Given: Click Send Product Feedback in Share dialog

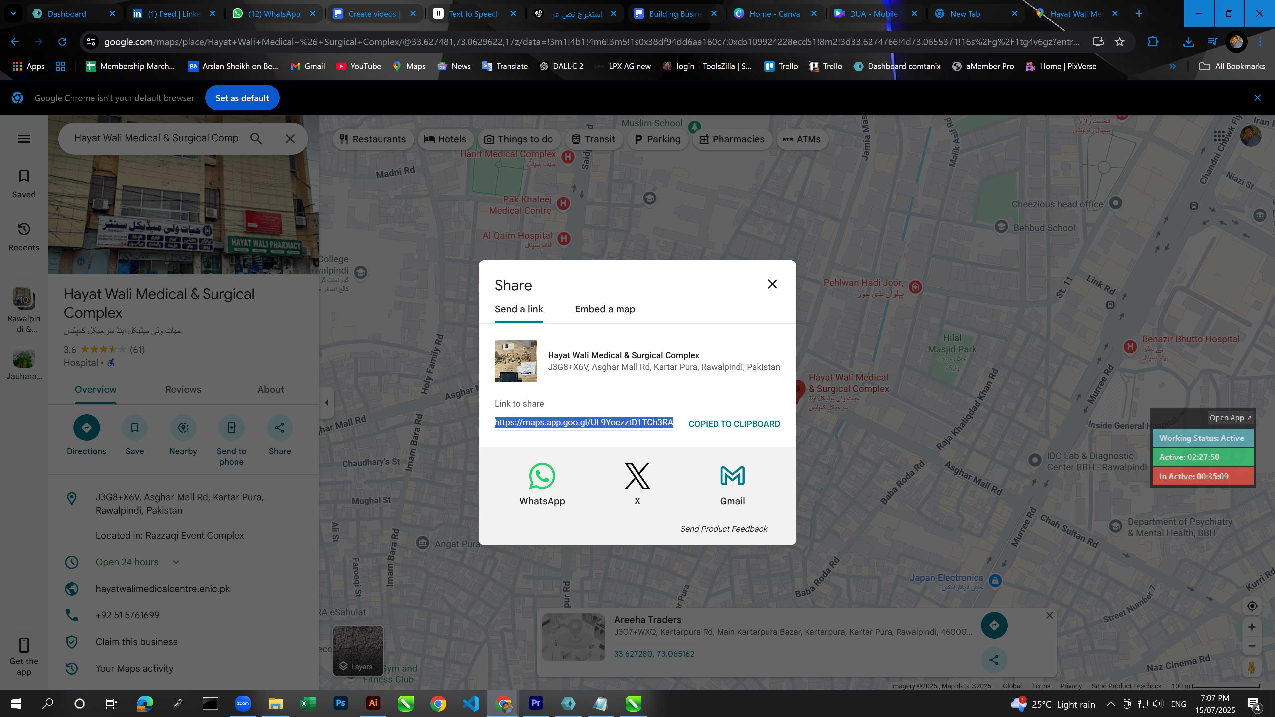Looking at the screenshot, I should point(723,529).
